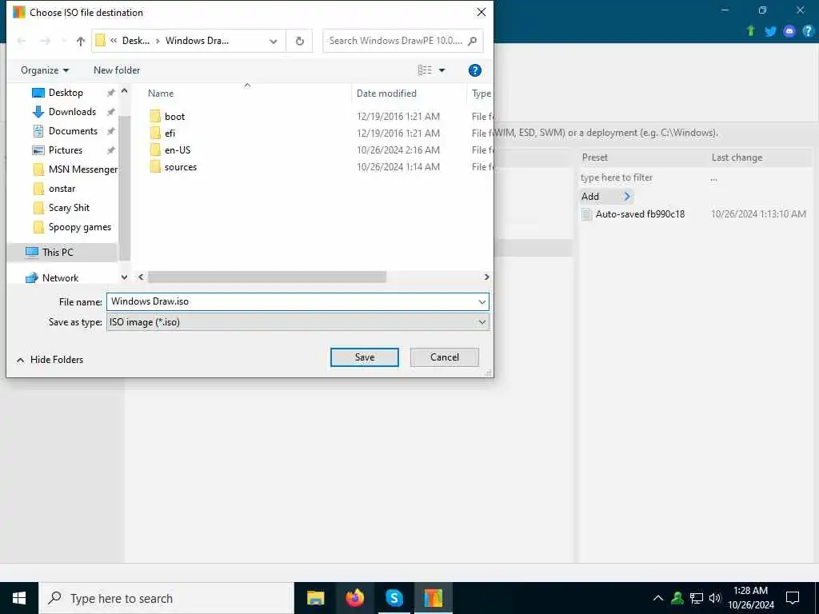
Task: Click the Last change column header
Action: coord(737,157)
